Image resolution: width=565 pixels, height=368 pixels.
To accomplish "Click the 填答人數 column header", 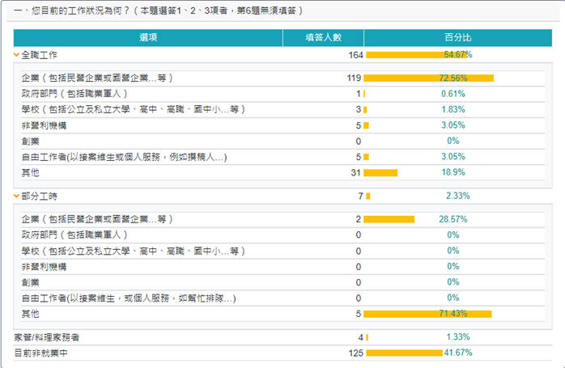I will click(x=323, y=38).
